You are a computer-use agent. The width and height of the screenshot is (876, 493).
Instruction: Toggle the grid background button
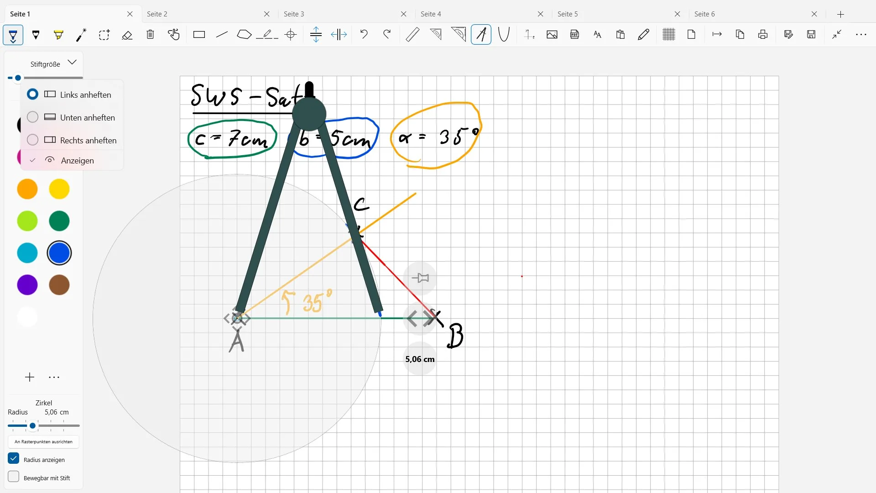point(669,35)
